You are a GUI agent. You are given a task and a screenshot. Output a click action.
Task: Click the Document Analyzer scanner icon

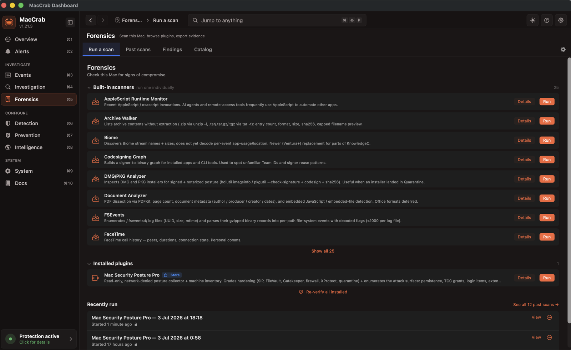pos(96,198)
